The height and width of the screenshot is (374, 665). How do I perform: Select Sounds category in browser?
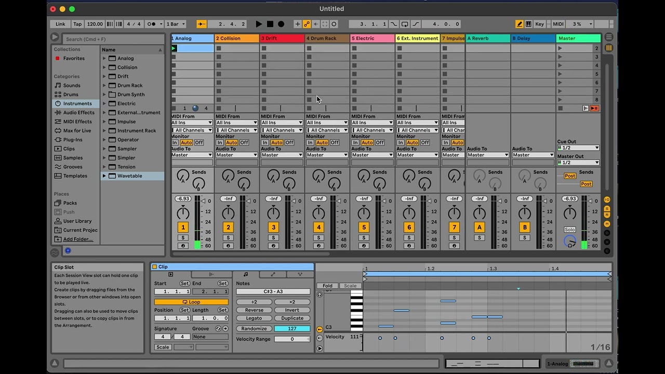pos(72,85)
